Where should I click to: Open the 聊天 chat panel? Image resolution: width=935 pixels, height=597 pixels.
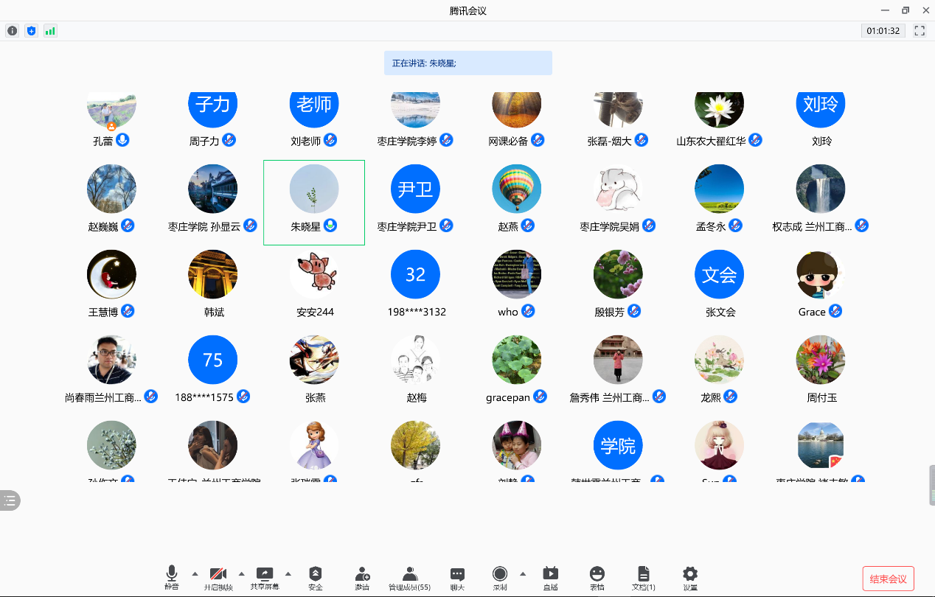[x=457, y=574]
